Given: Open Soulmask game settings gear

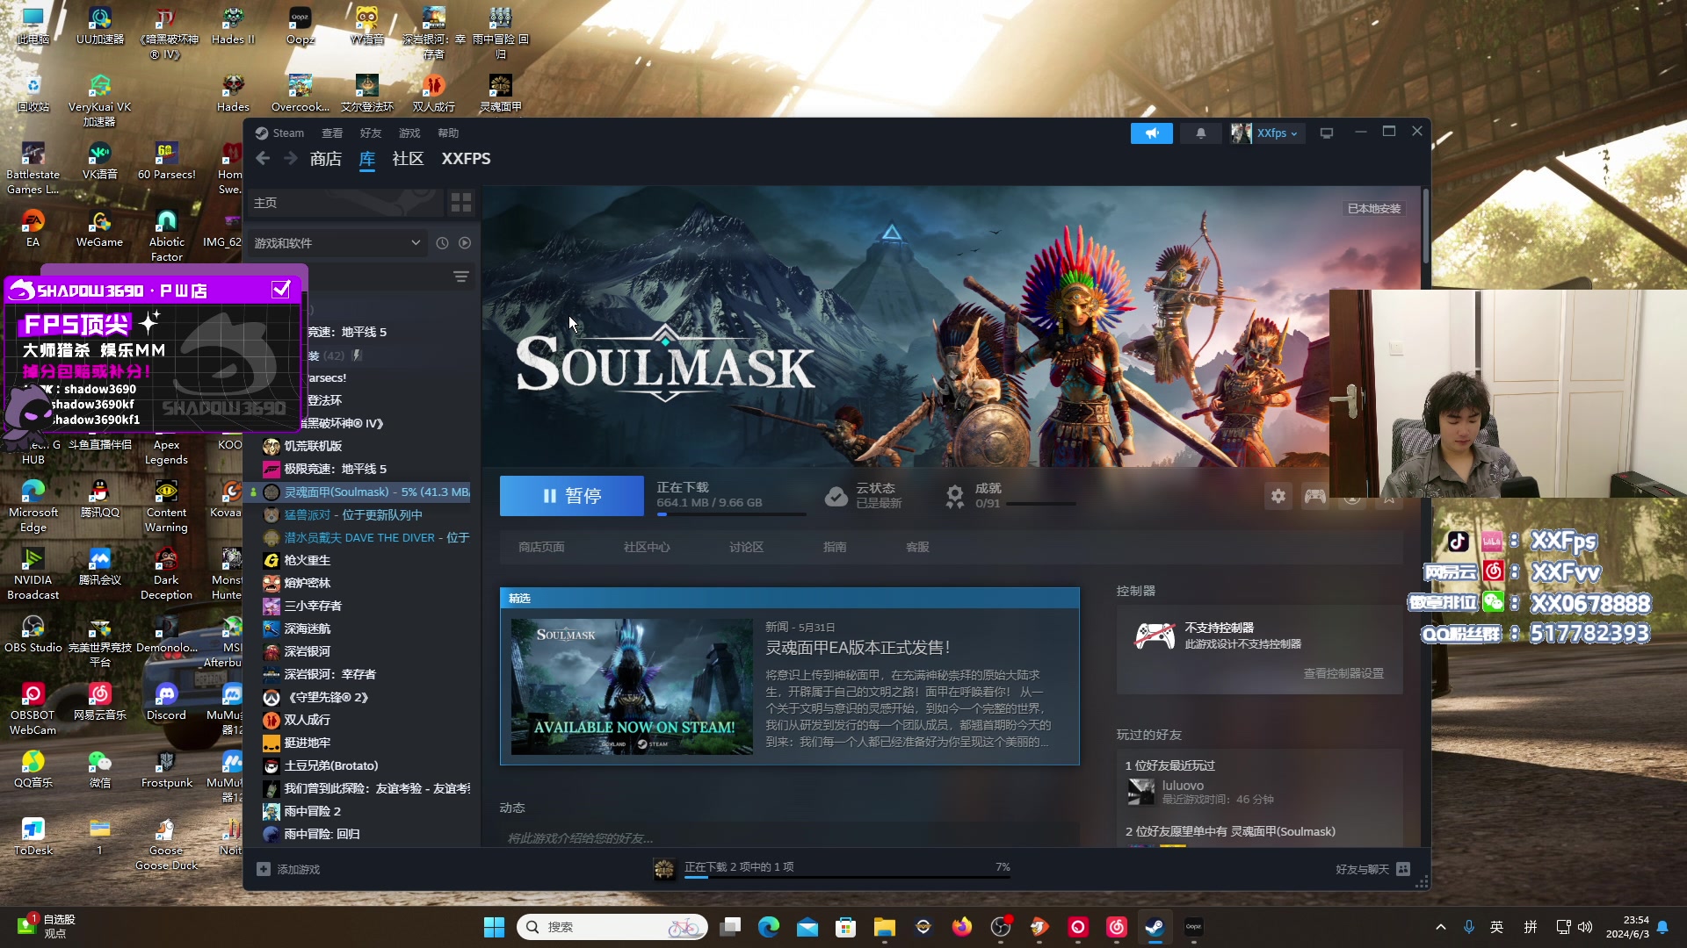Looking at the screenshot, I should 1278,496.
